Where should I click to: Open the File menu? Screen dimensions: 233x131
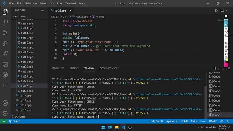pos(11,3)
